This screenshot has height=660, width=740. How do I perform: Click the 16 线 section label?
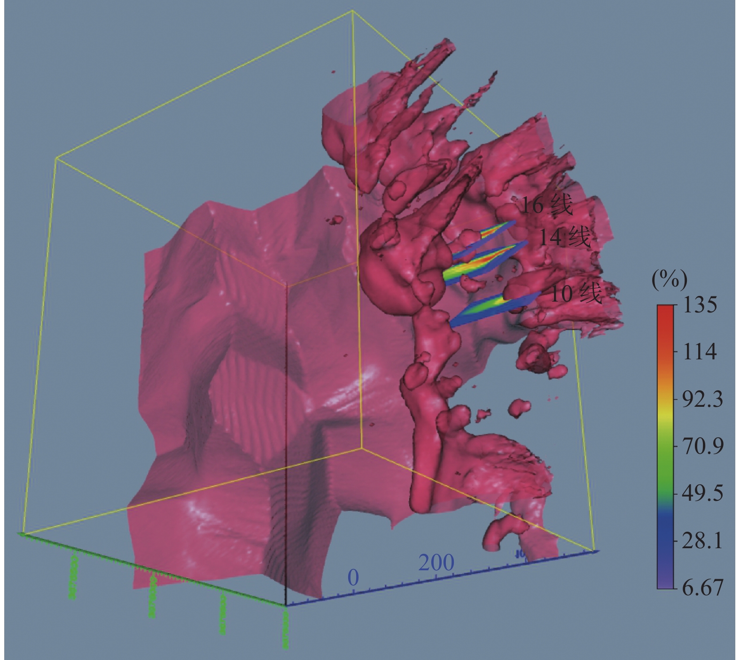(x=547, y=205)
